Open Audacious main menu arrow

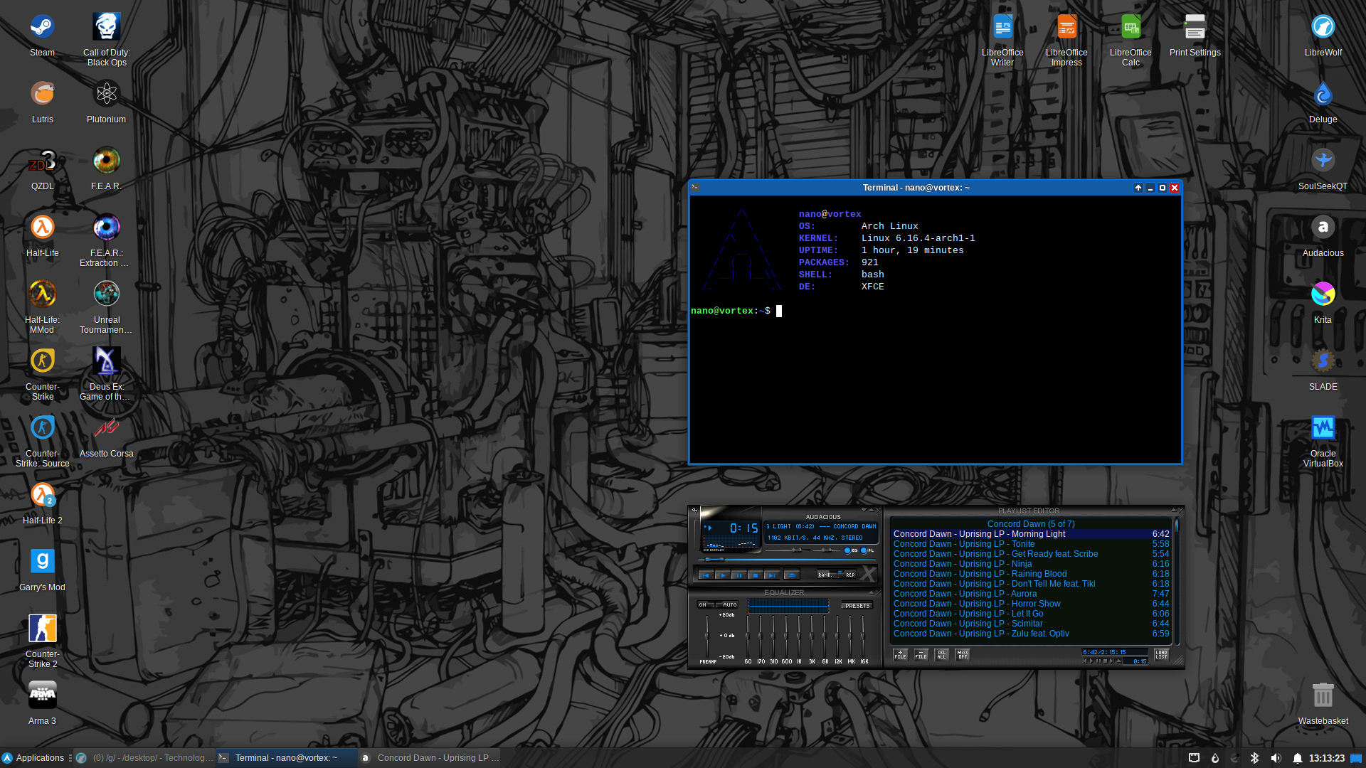click(694, 510)
